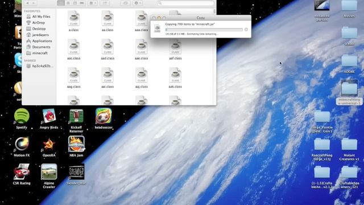
Task: Open Kickoff Returner desktop shortcut
Action: pos(76,116)
